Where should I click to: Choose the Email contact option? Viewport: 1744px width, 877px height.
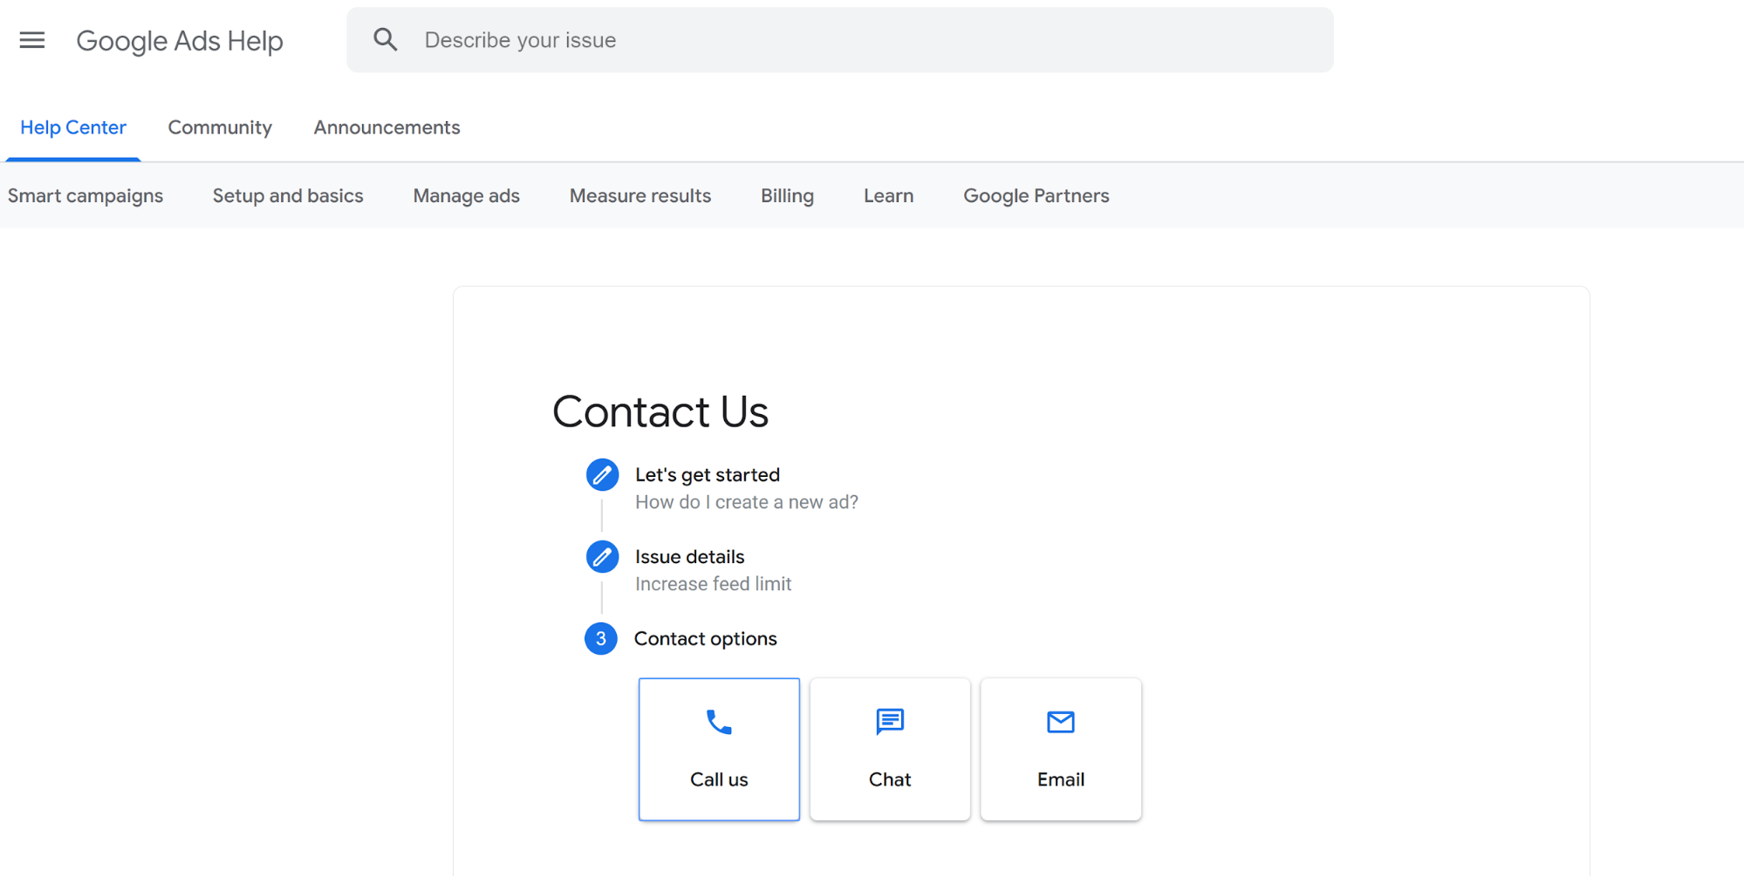pyautogui.click(x=1061, y=750)
